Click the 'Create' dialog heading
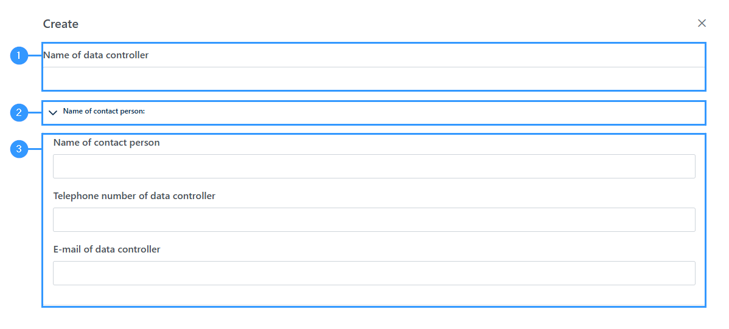 coord(60,24)
